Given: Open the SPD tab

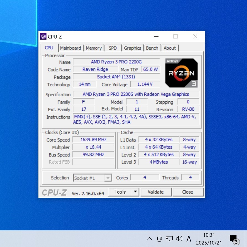Looking at the screenshot, I should click(113, 48).
